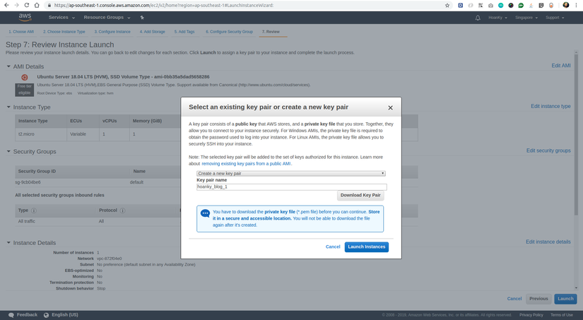Click Launch Instances in the dialog
This screenshot has width=583, height=320.
(x=366, y=247)
